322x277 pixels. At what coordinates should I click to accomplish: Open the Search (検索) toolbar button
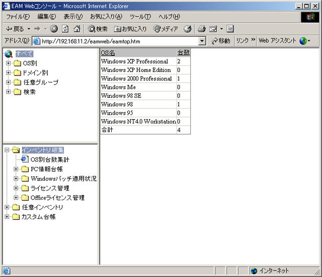point(98,29)
